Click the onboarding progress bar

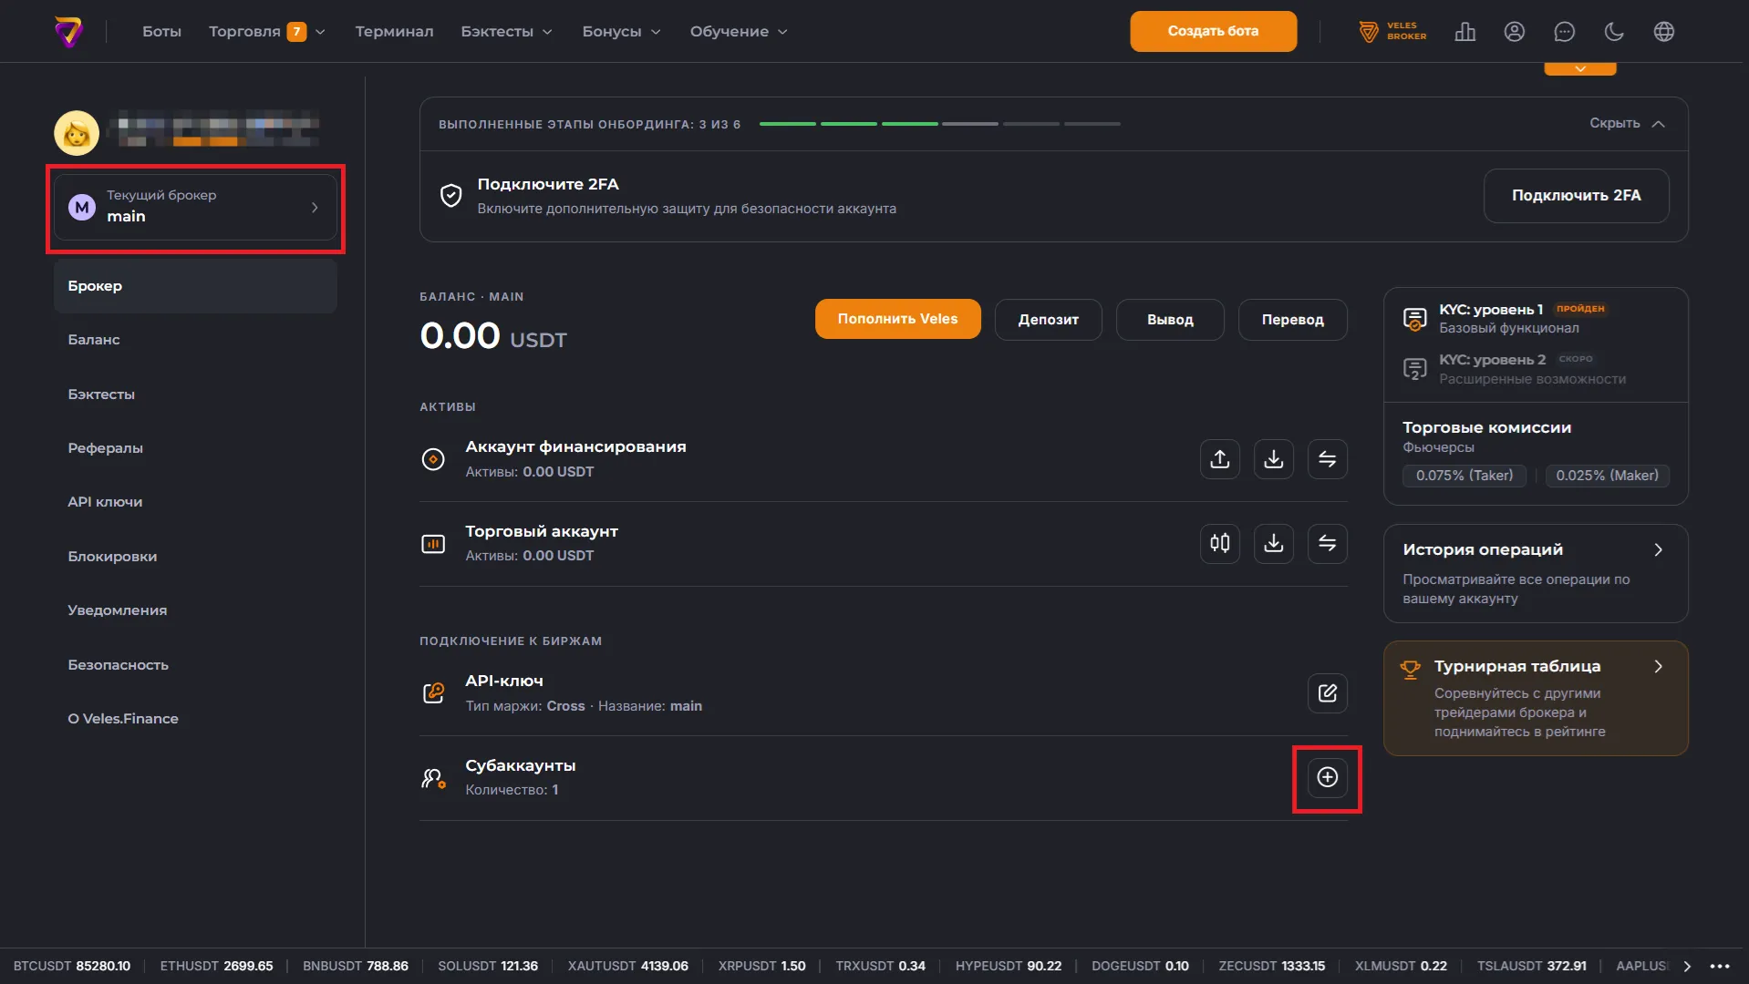point(939,124)
